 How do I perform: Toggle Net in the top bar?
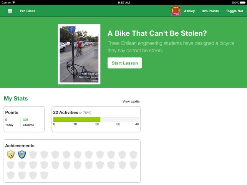(234, 11)
